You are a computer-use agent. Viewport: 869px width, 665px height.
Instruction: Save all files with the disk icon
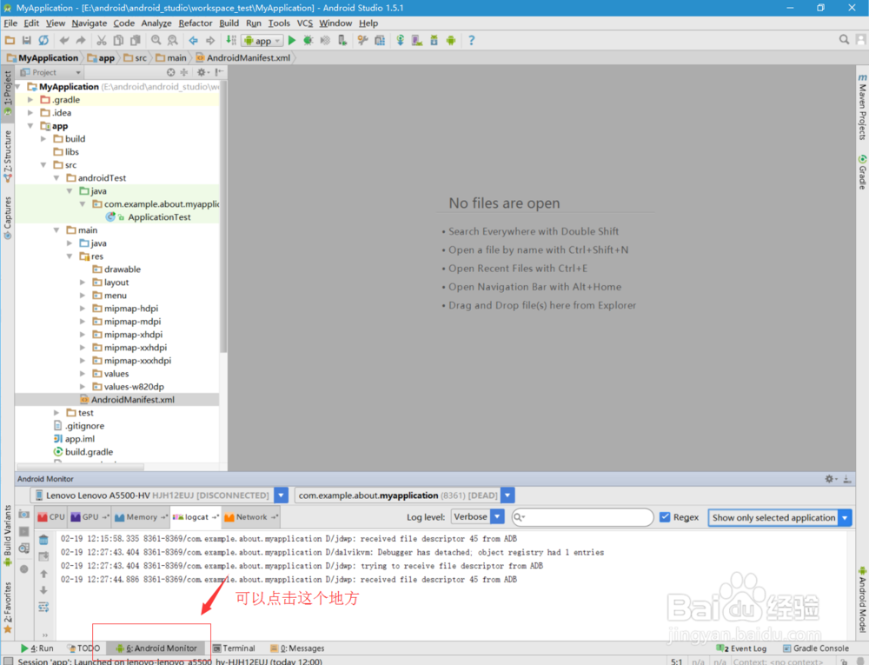27,41
